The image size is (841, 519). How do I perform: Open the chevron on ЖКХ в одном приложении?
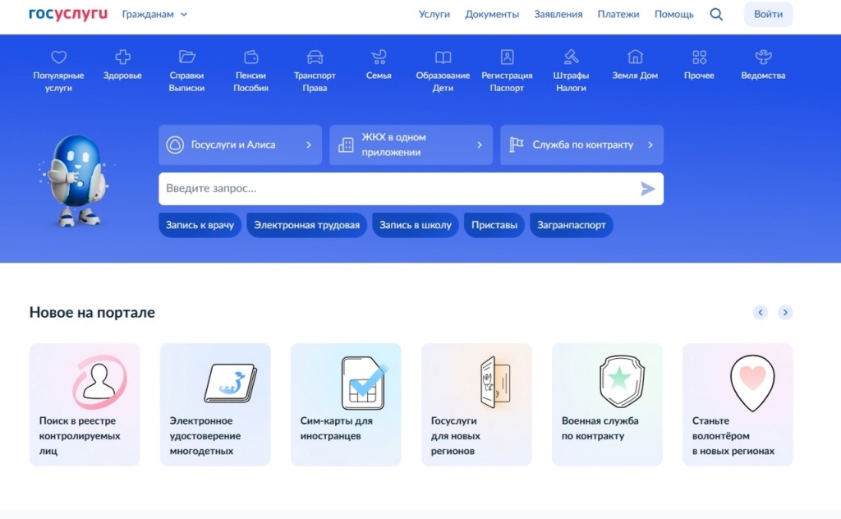(480, 145)
